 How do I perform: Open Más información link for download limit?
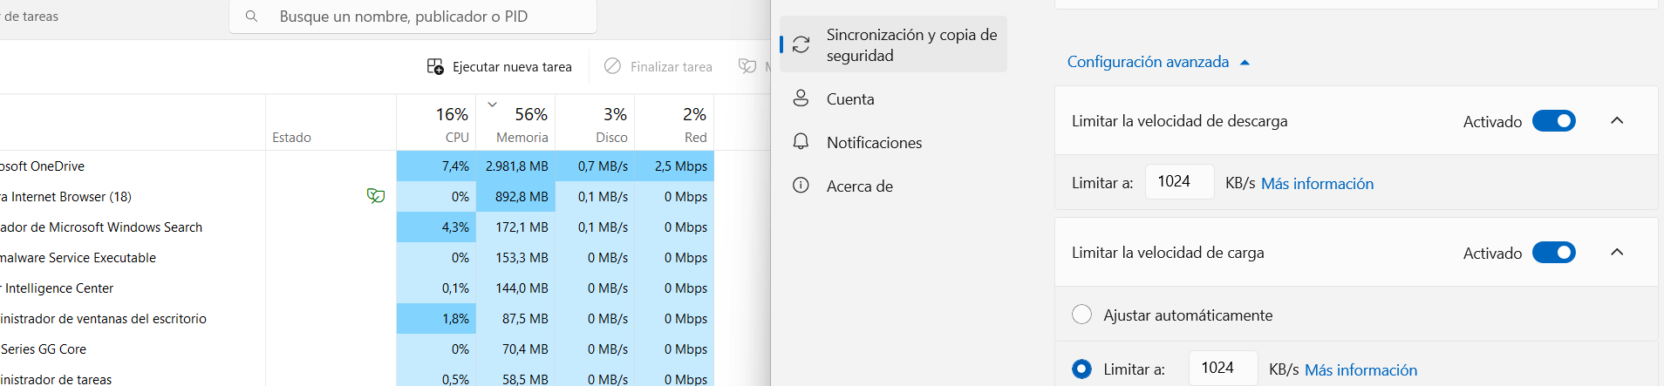[1317, 183]
